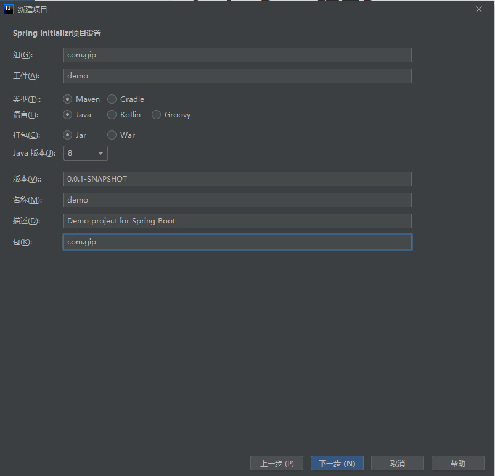Click the 名称 (Name) input field
495x476 pixels.
tap(237, 200)
